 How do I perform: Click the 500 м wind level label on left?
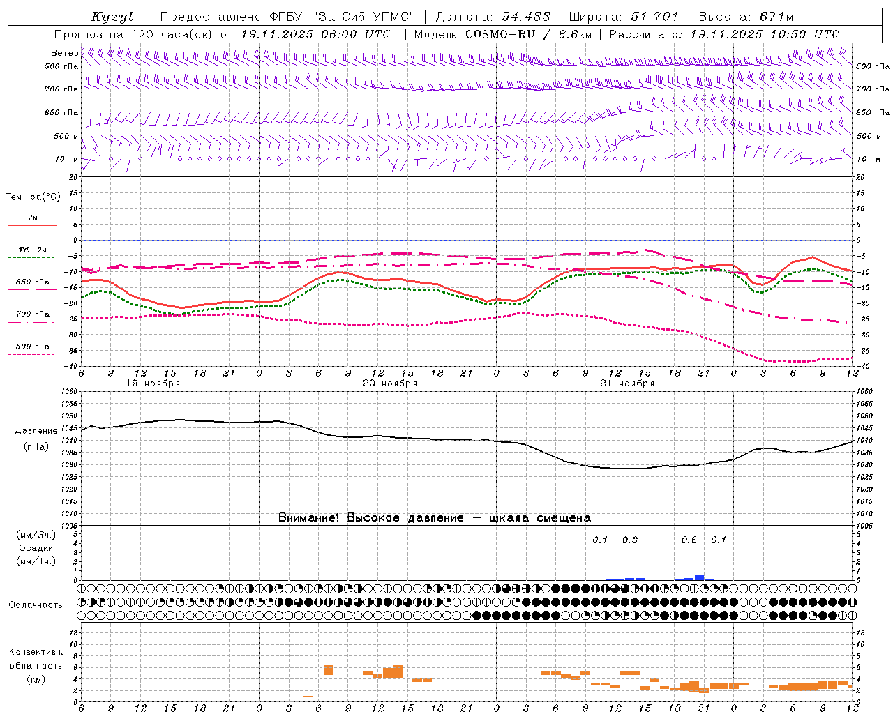pos(67,136)
